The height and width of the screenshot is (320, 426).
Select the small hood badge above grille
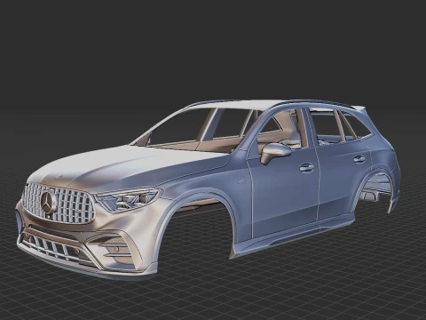(x=59, y=177)
